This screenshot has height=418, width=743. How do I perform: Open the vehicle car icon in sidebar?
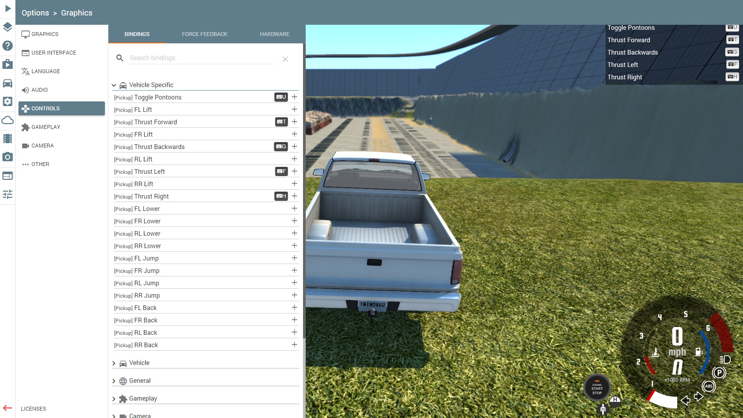click(8, 83)
